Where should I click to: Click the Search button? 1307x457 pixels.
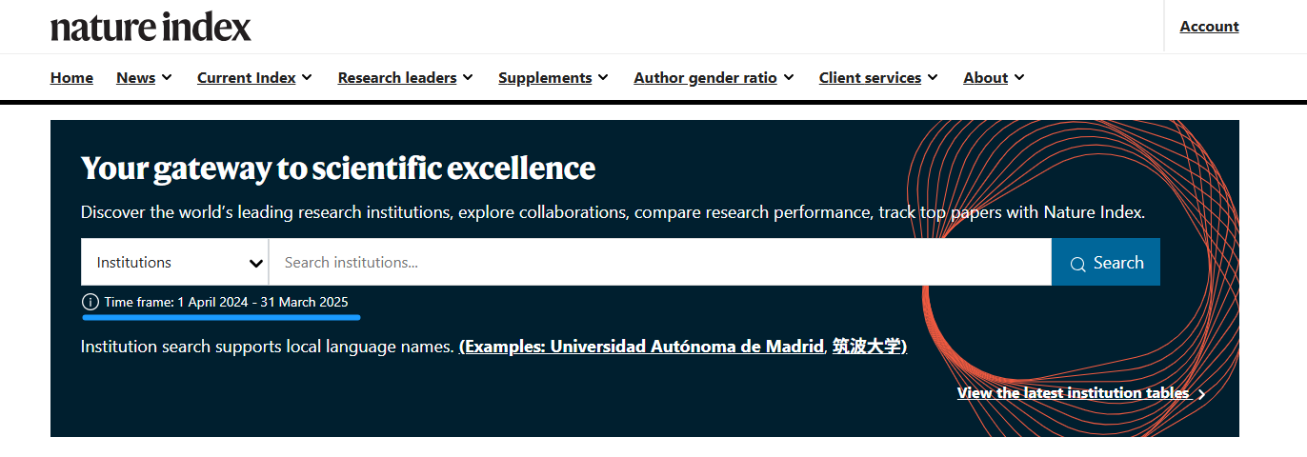tap(1105, 262)
